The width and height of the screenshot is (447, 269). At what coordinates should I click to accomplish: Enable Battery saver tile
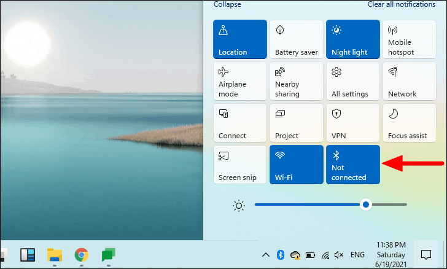[x=297, y=39]
